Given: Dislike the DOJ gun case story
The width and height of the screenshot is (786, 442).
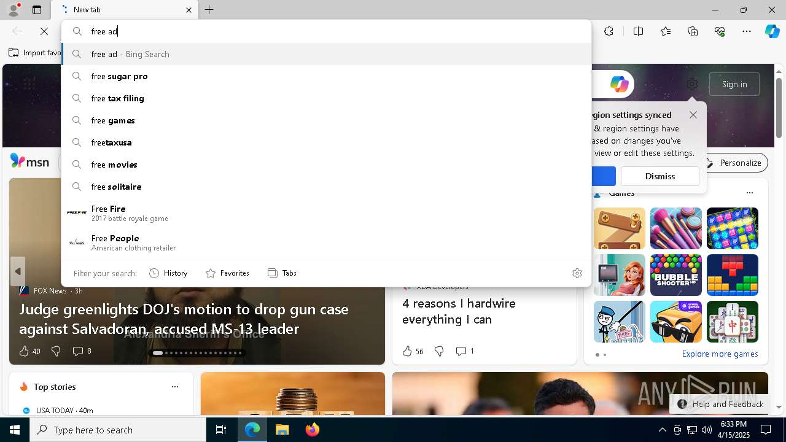Looking at the screenshot, I should (56, 351).
